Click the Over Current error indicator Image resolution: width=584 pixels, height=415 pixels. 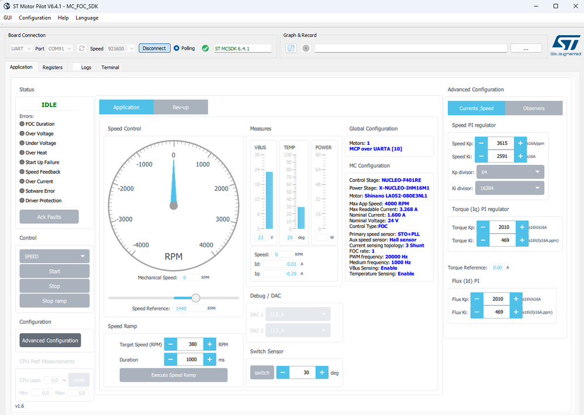pos(22,182)
